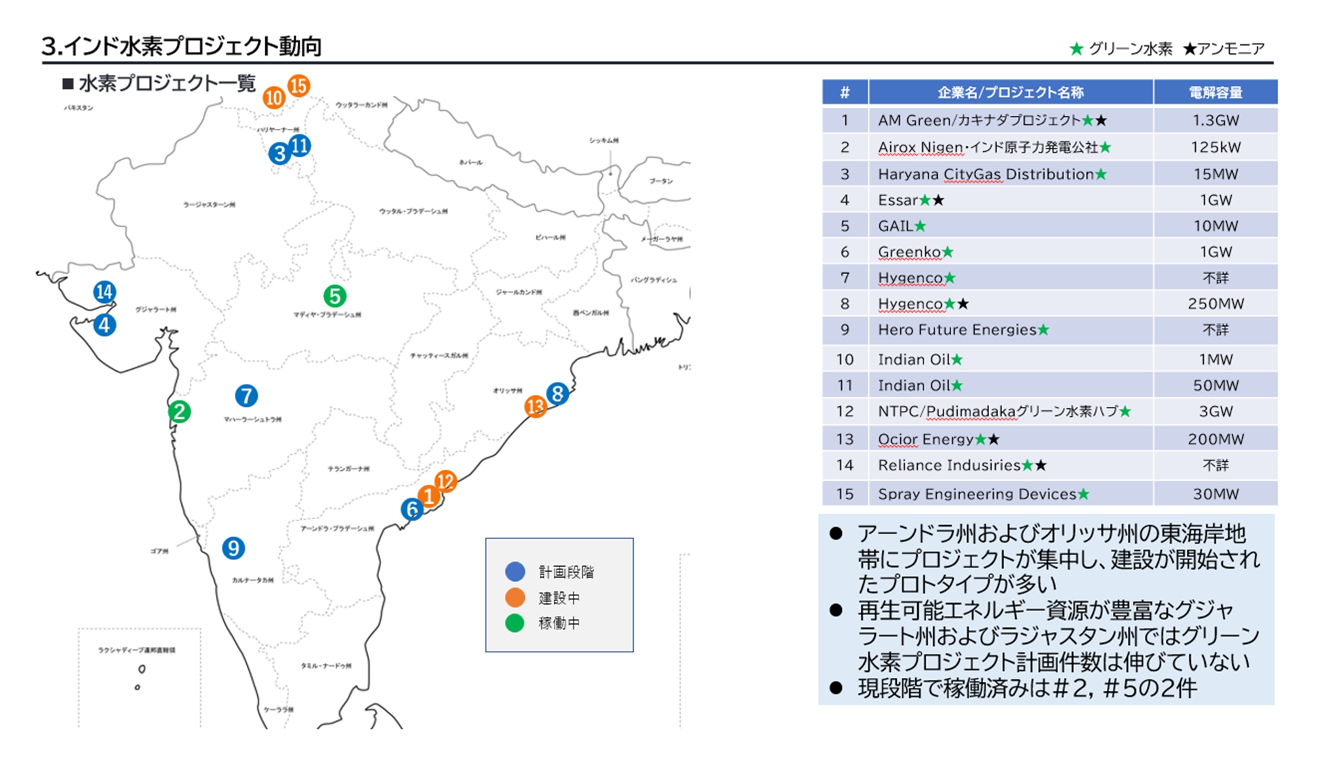Click the ウッタル・プラデーシュ州 map label
The image size is (1336, 774).
[414, 211]
